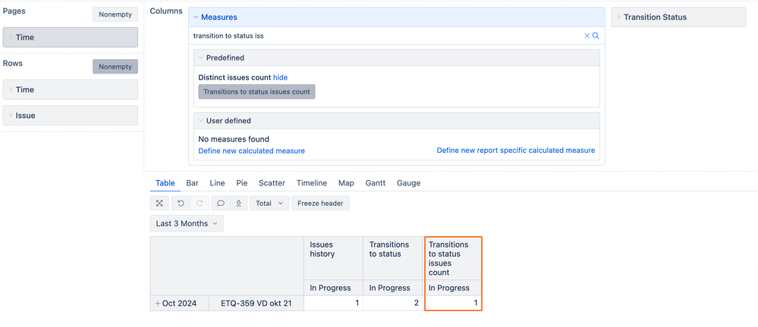Open the Total dropdown
The height and width of the screenshot is (327, 758).
click(x=269, y=204)
